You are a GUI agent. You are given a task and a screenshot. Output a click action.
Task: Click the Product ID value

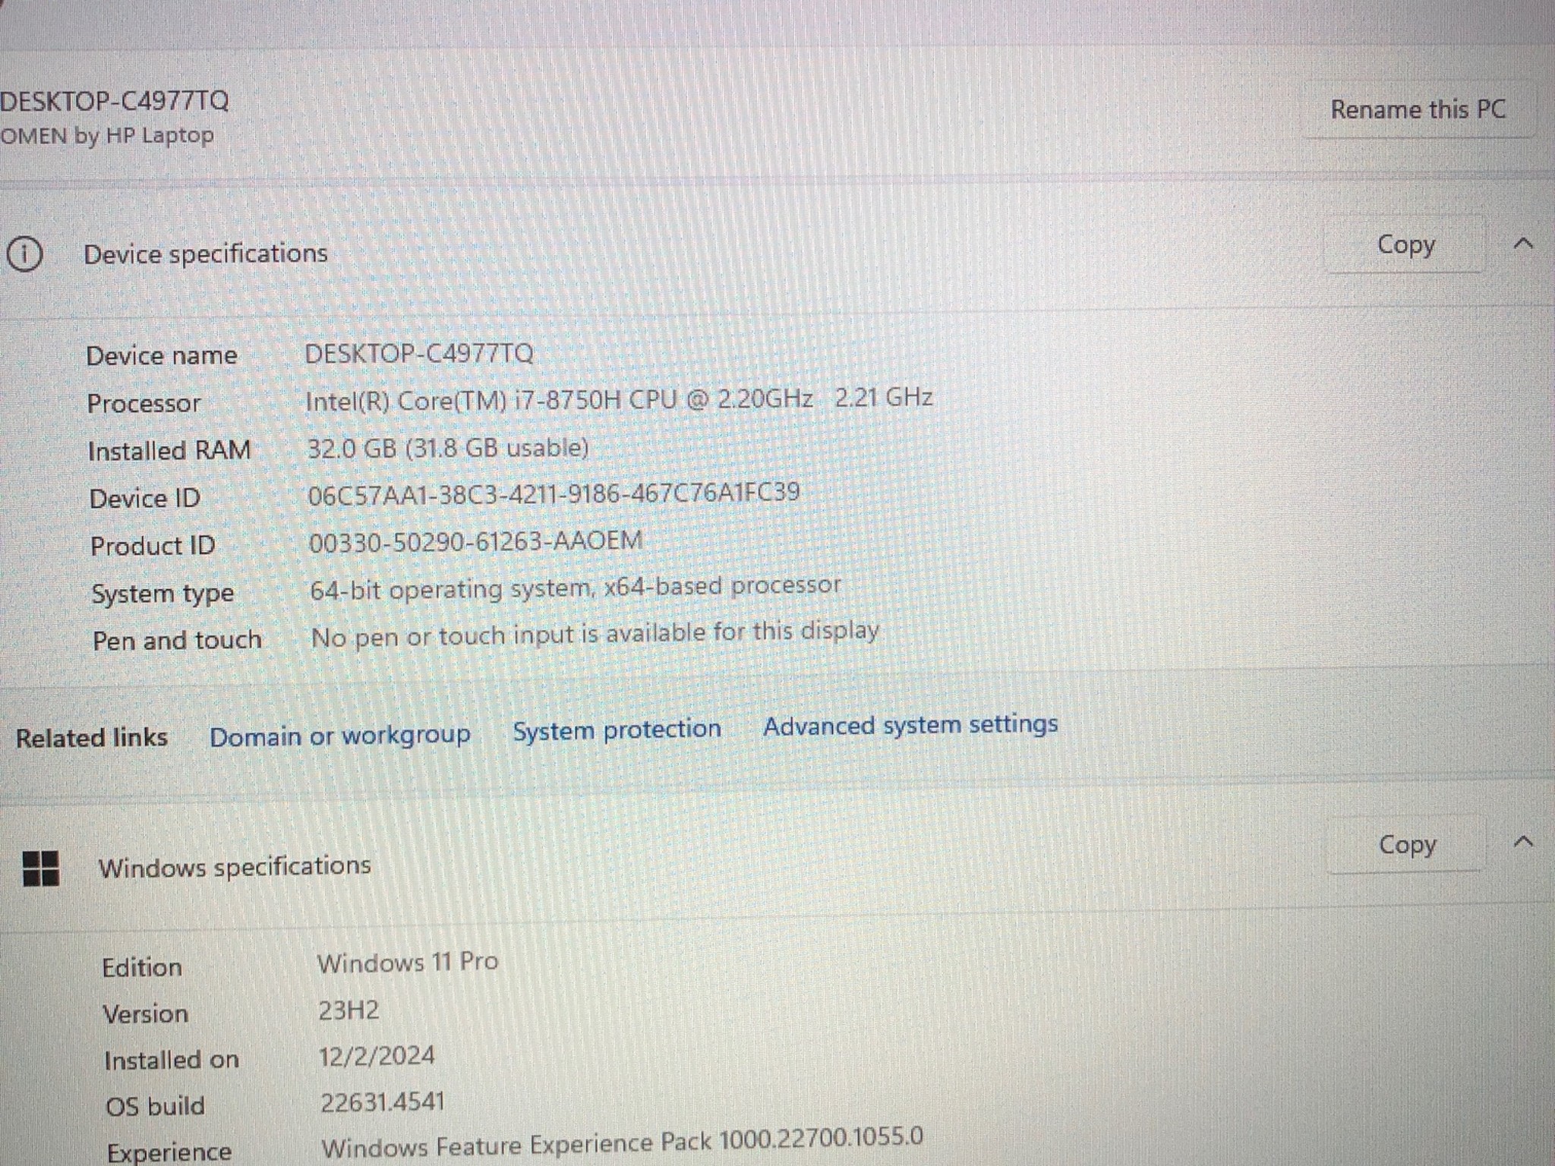click(x=475, y=540)
